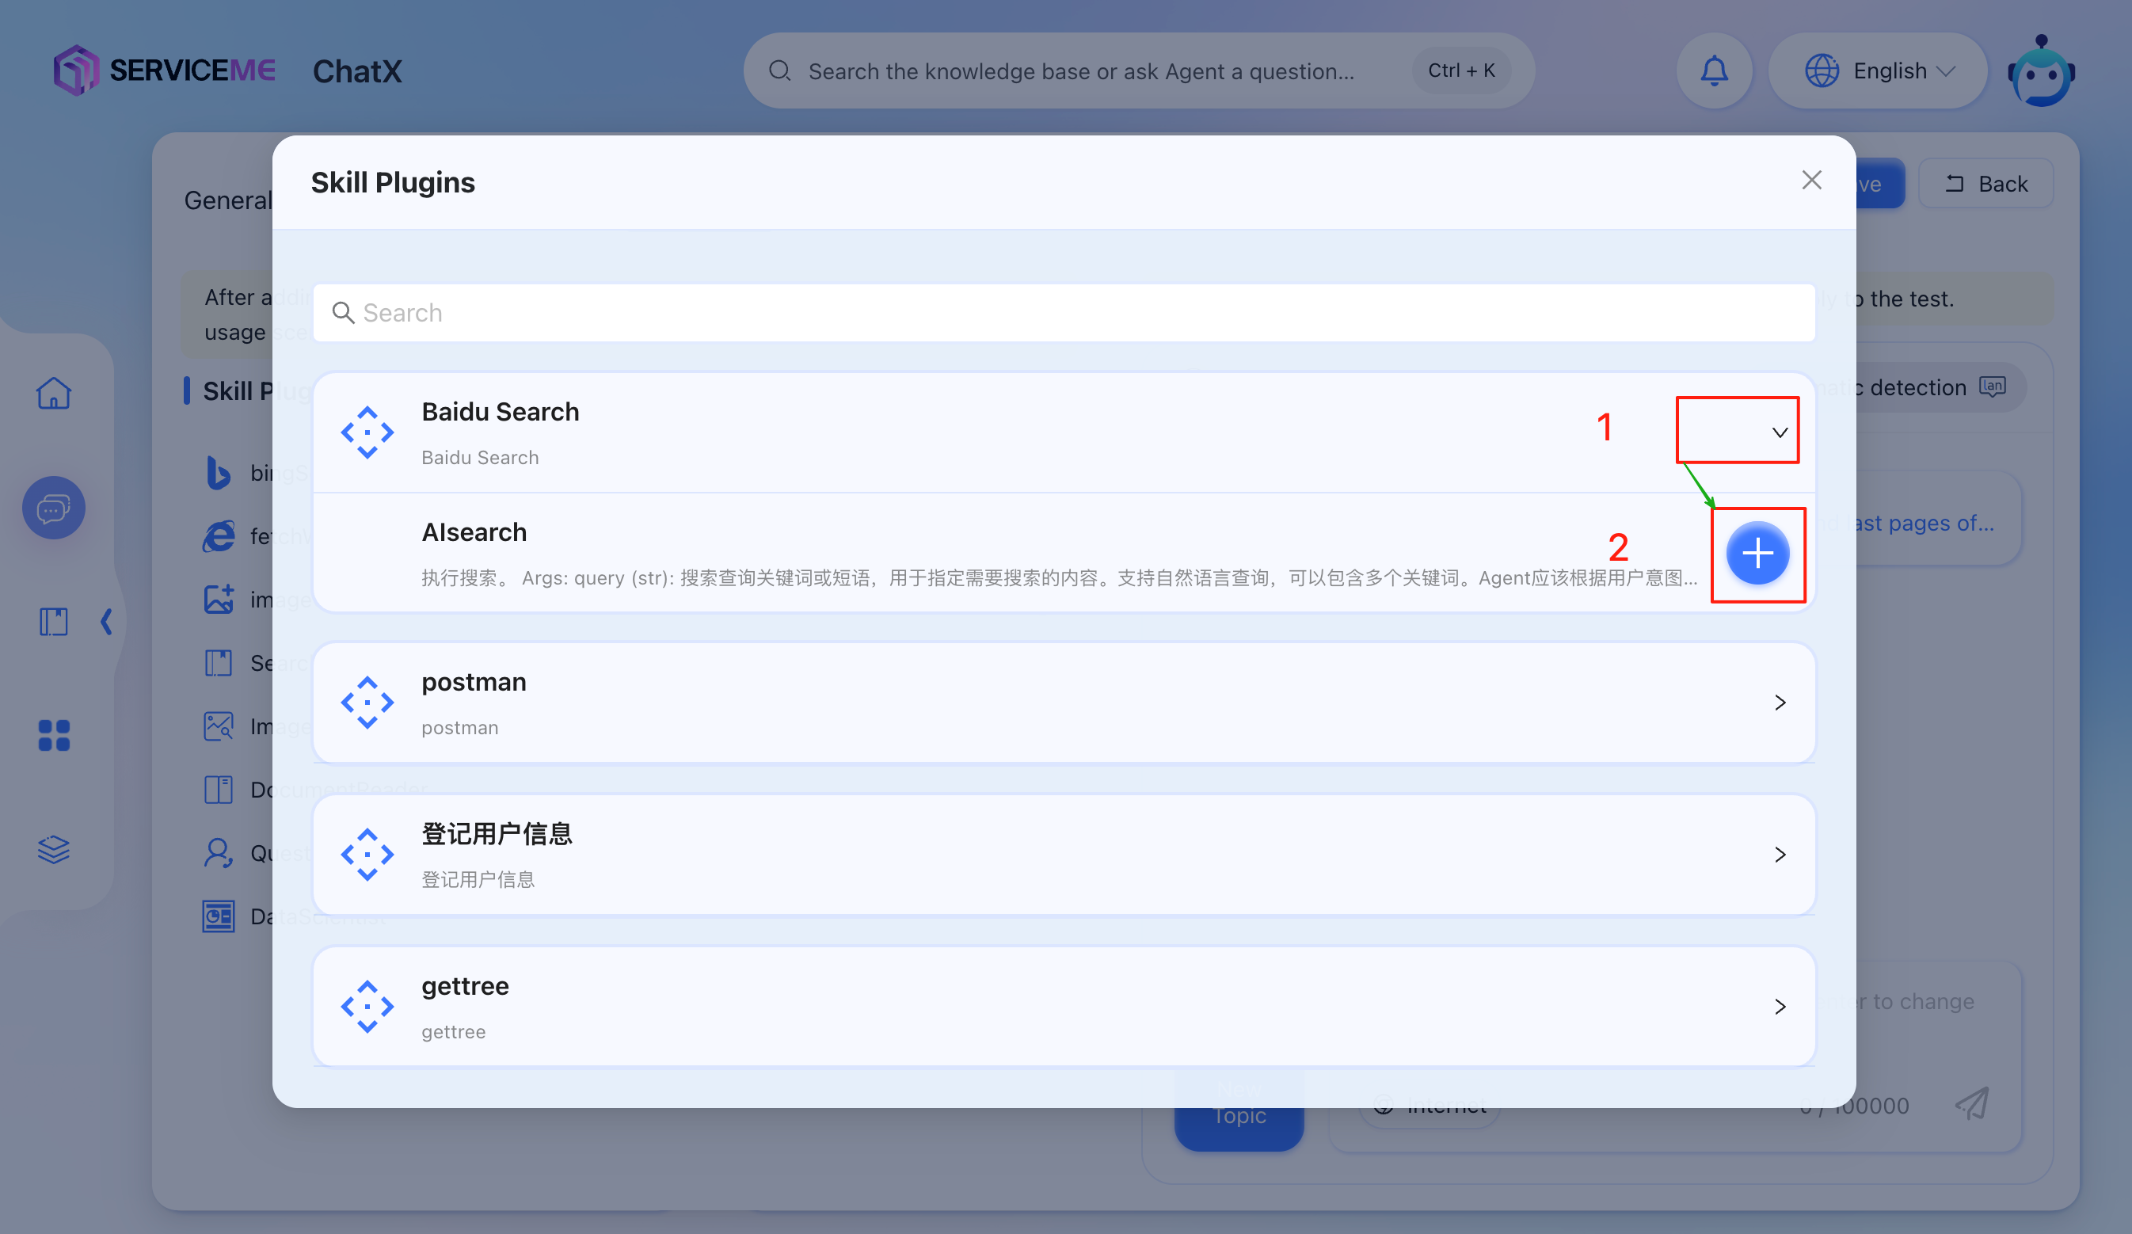The height and width of the screenshot is (1234, 2132).
Task: Open the apps grid sidebar icon
Action: tap(54, 736)
